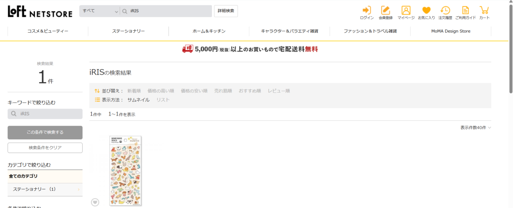The image size is (513, 208).
Task: Sort by 価格の高い順
Action: click(161, 91)
